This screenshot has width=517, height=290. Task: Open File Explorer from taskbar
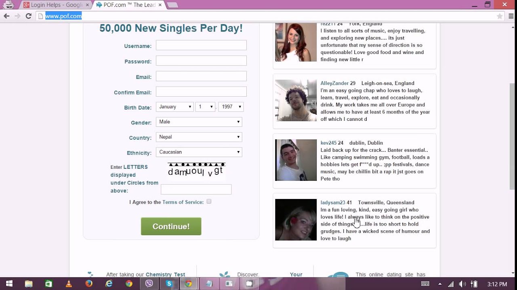pyautogui.click(x=29, y=284)
